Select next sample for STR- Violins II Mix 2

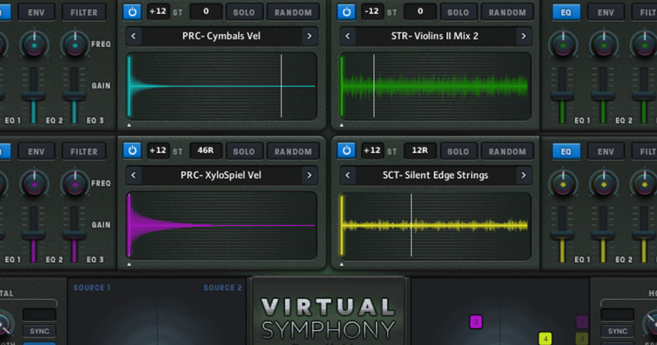(524, 37)
